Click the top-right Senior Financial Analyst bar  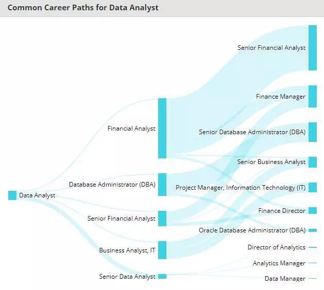313,47
